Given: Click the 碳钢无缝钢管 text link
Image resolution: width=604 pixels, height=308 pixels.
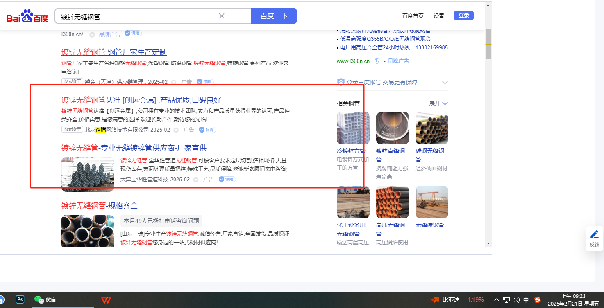Looking at the screenshot, I should point(430,155).
